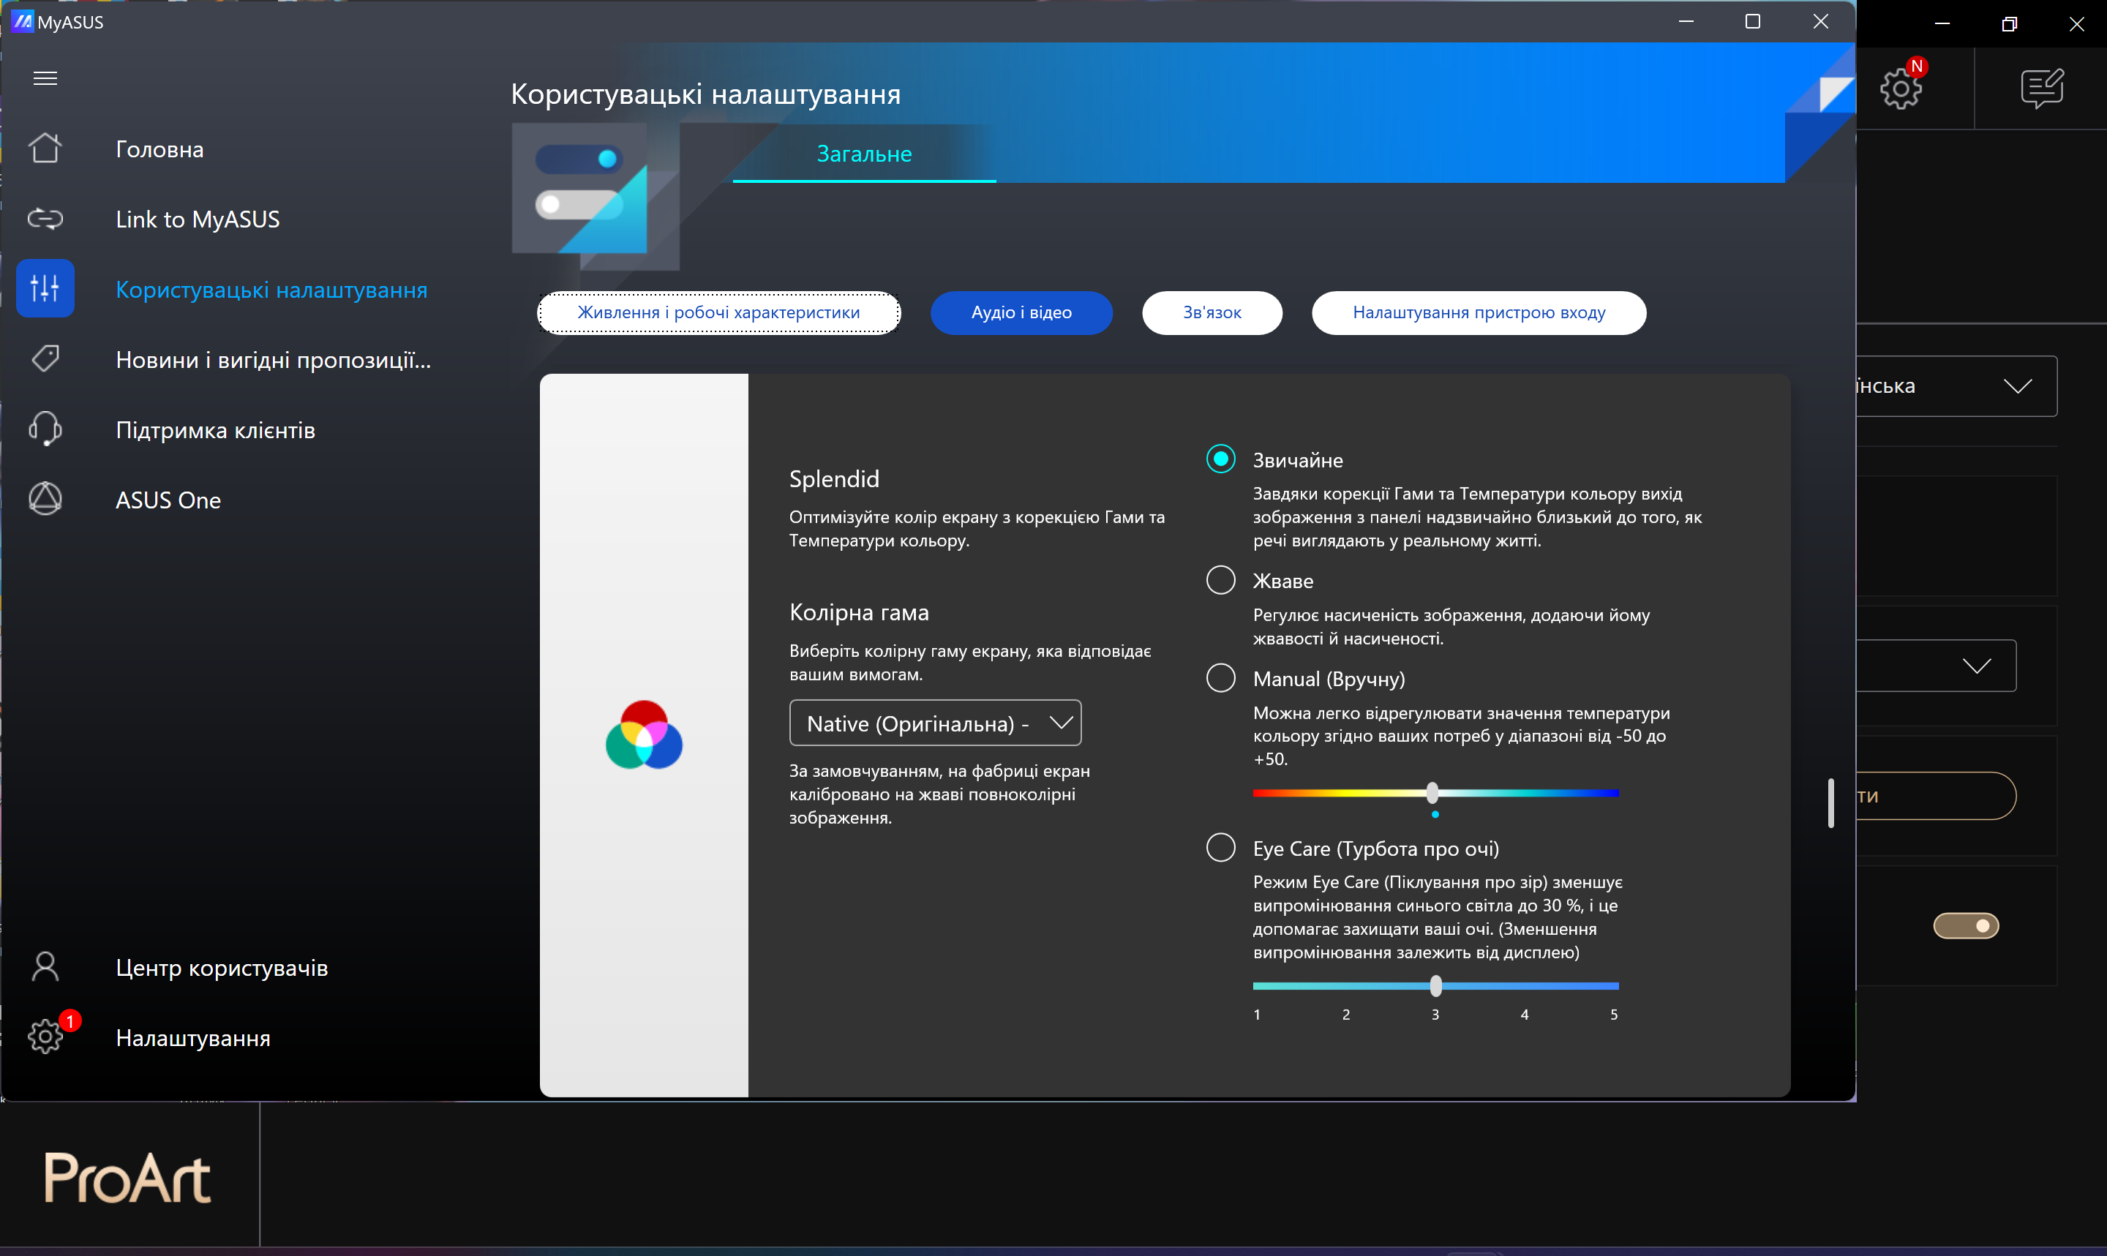Click Налаштування пристрою входу button
Viewport: 2107px width, 1256px height.
[x=1479, y=313]
